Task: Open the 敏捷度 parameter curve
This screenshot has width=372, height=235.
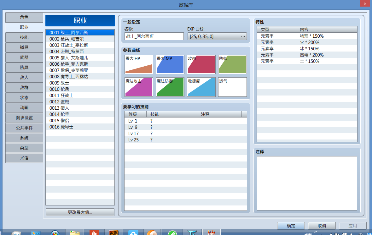Action: pyautogui.click(x=201, y=87)
